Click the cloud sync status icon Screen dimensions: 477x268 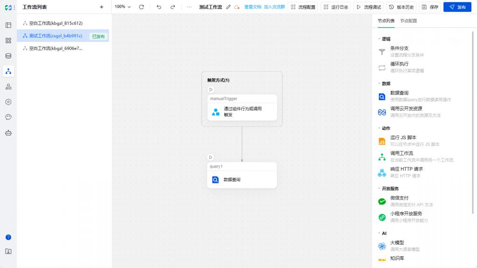tap(237, 7)
